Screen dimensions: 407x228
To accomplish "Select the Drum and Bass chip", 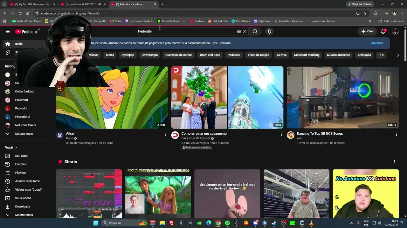I will pyautogui.click(x=210, y=55).
